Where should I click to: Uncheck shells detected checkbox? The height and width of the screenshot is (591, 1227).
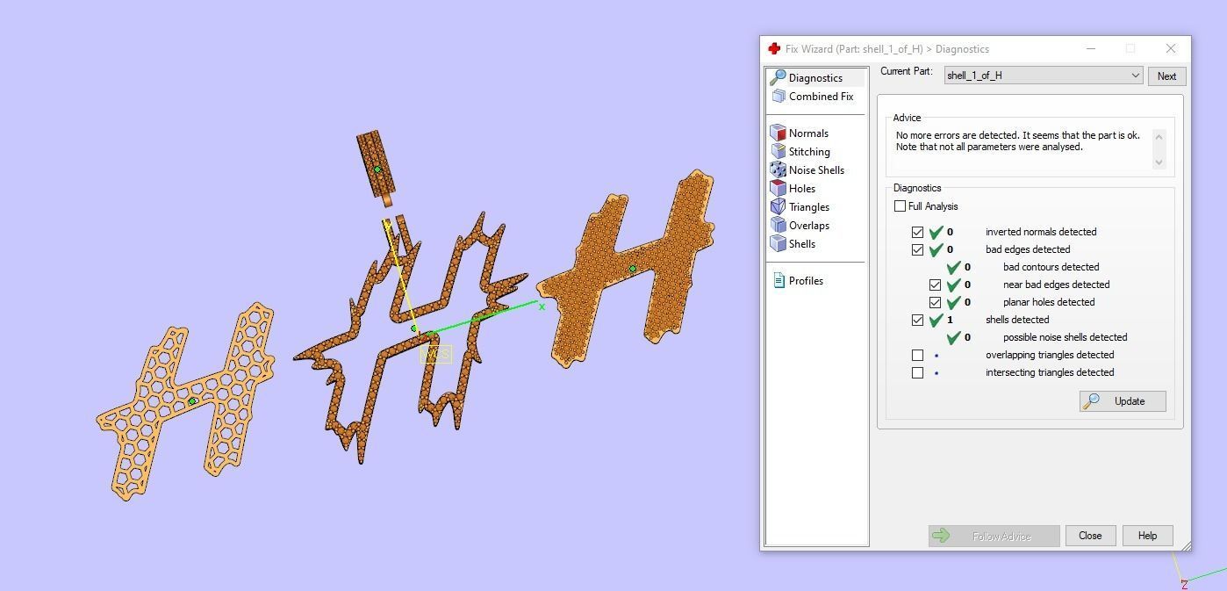(x=917, y=320)
